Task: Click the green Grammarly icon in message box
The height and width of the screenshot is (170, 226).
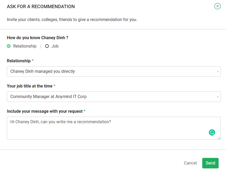Action: (x=212, y=132)
